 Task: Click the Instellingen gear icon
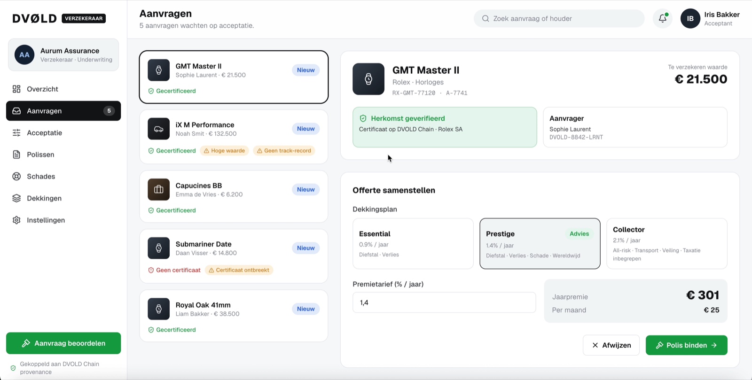[16, 220]
